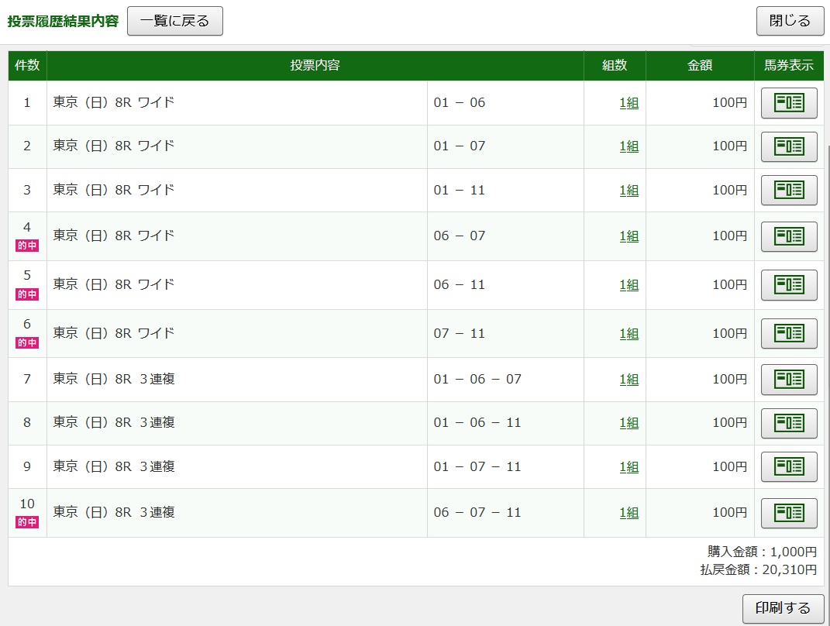Display ticket for winning wide 06-11 bet

click(x=789, y=285)
